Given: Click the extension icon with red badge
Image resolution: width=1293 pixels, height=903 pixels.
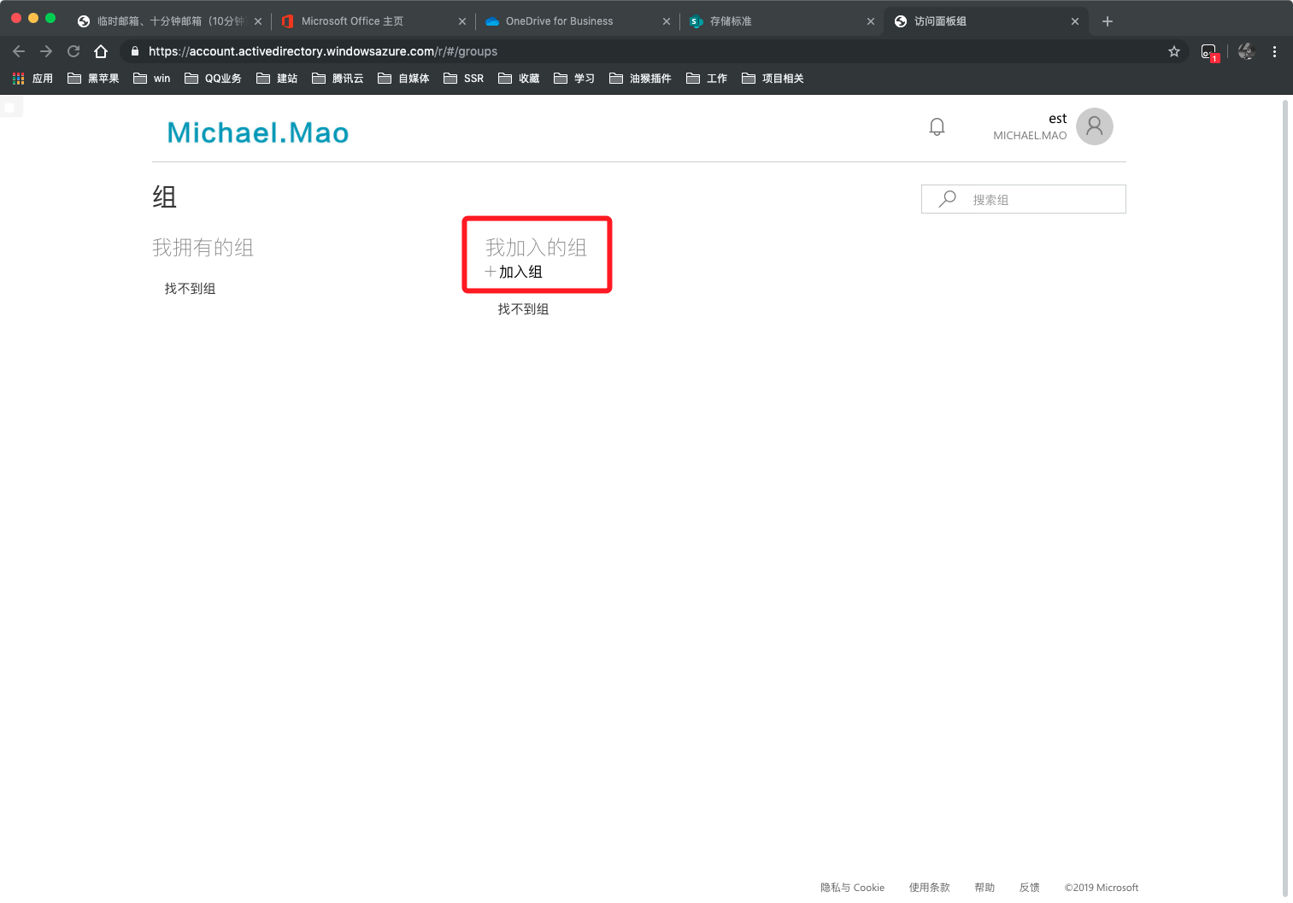Looking at the screenshot, I should 1209,52.
